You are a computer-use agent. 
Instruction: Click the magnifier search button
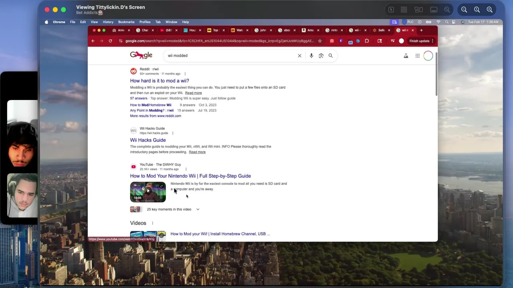coord(331,56)
